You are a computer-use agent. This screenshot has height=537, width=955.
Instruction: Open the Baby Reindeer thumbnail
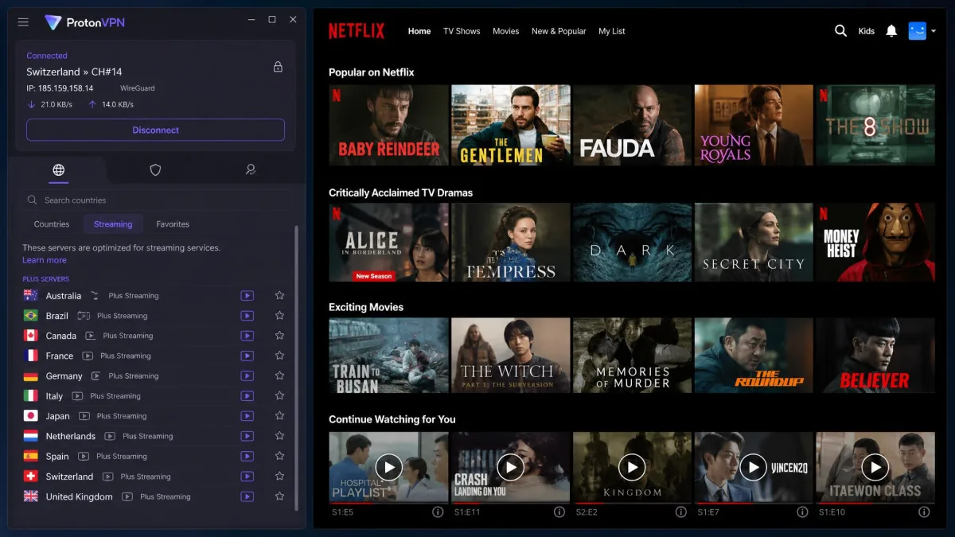point(388,125)
